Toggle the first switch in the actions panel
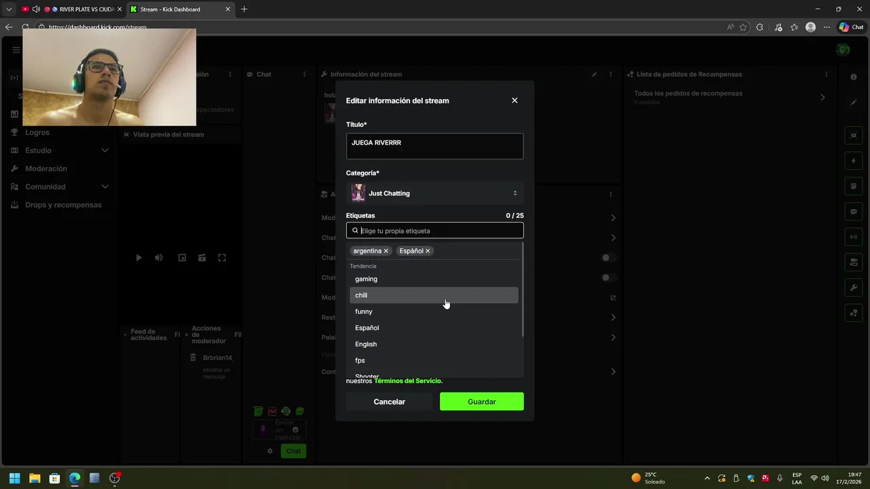This screenshot has height=489, width=870. click(609, 258)
